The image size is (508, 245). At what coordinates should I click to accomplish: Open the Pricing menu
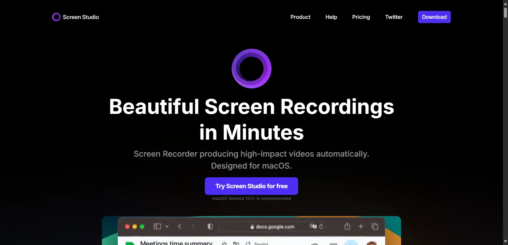(x=361, y=17)
